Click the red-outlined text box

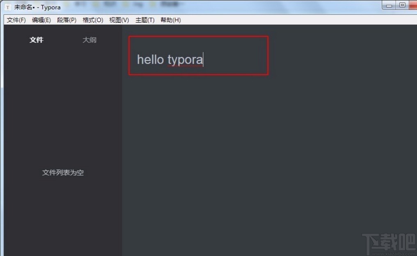(198, 55)
